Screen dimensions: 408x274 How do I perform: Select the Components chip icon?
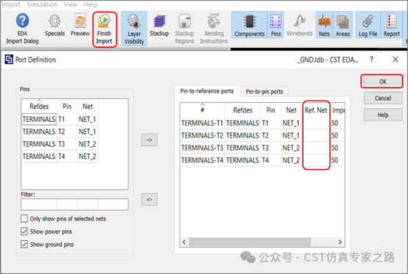(x=249, y=21)
